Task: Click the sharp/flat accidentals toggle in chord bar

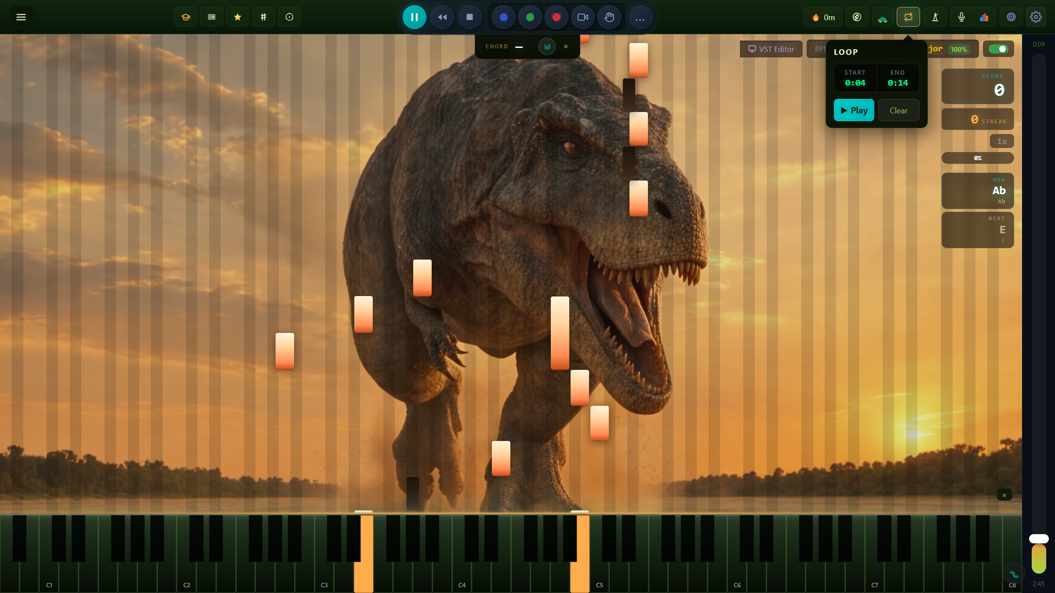Action: [x=547, y=47]
